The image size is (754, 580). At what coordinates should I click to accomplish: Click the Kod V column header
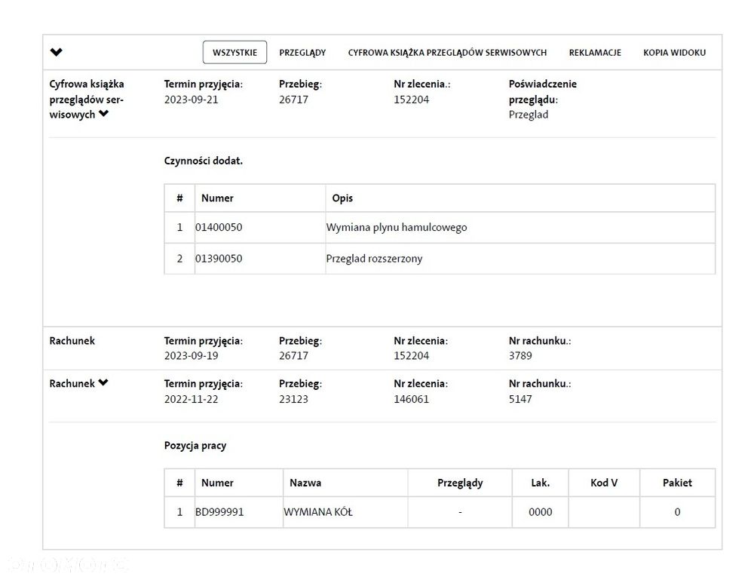pos(604,483)
